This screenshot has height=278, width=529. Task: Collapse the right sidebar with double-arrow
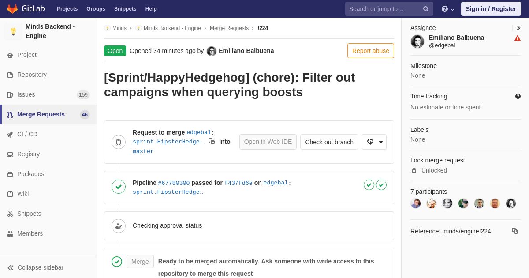tap(518, 28)
